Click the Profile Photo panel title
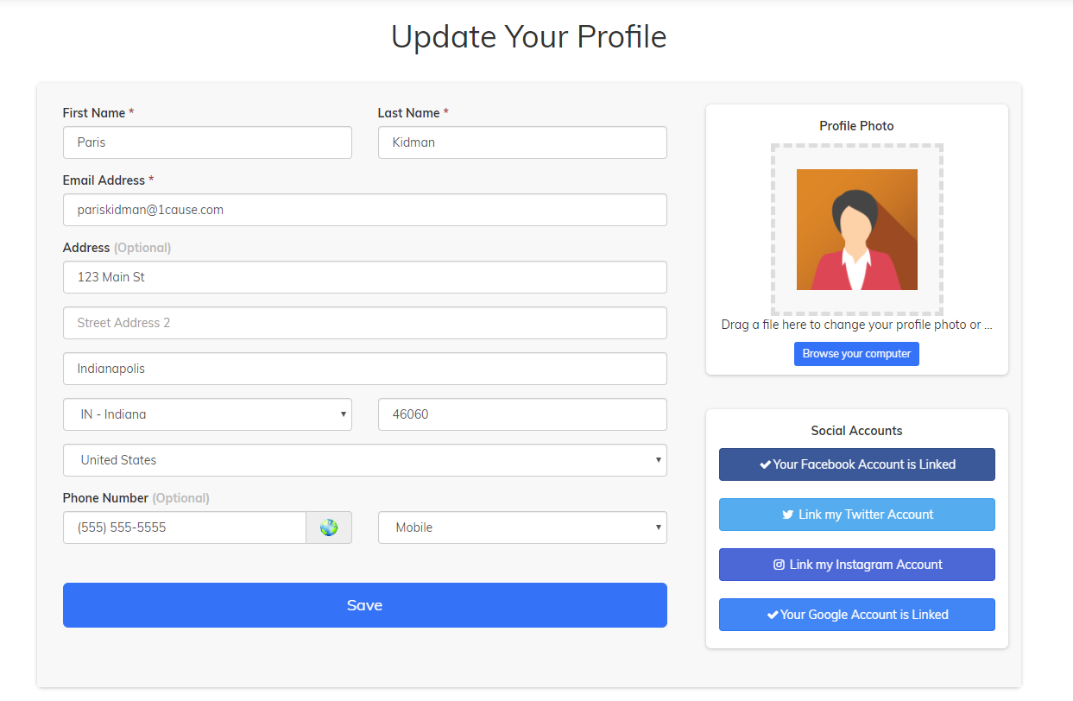This screenshot has width=1073, height=701. tap(856, 126)
